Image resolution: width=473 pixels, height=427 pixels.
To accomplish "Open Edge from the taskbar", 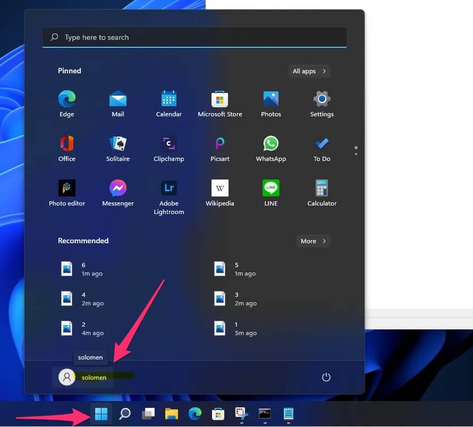I will tap(195, 414).
